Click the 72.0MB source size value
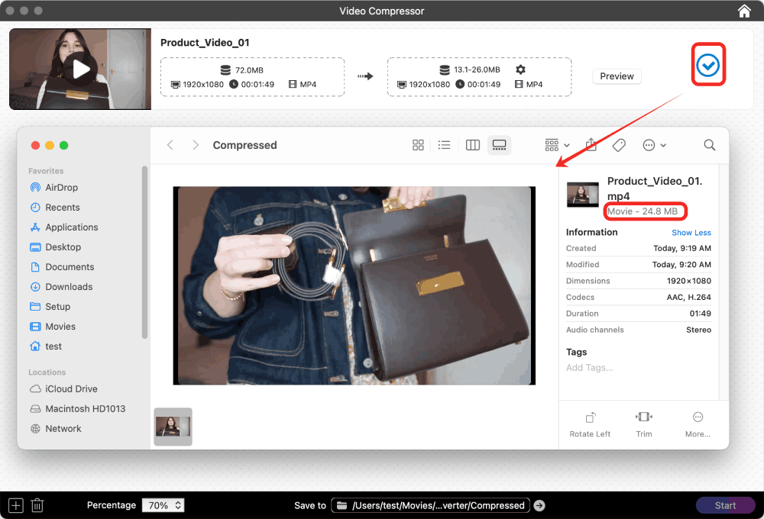The image size is (764, 519). pos(249,70)
